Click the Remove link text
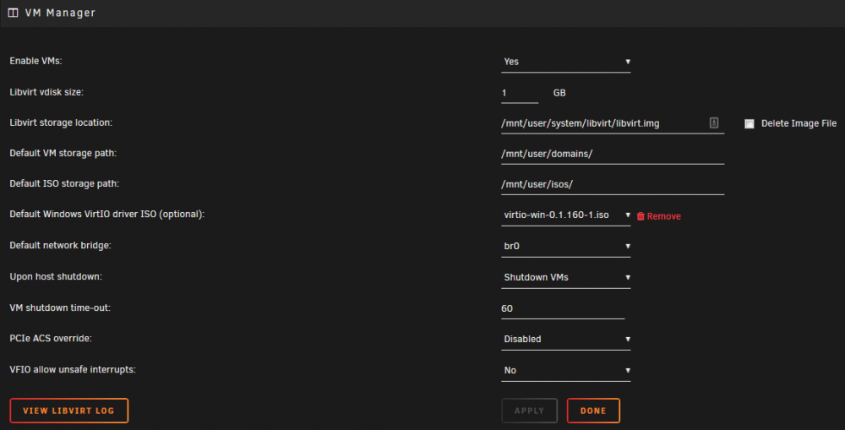The width and height of the screenshot is (845, 430). pyautogui.click(x=663, y=216)
